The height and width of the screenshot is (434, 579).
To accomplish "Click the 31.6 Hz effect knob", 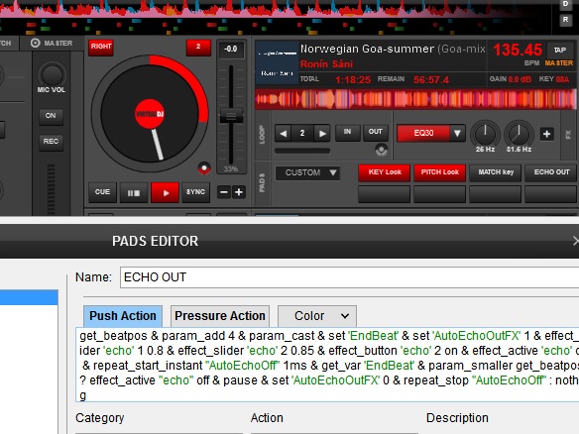I will [x=519, y=134].
